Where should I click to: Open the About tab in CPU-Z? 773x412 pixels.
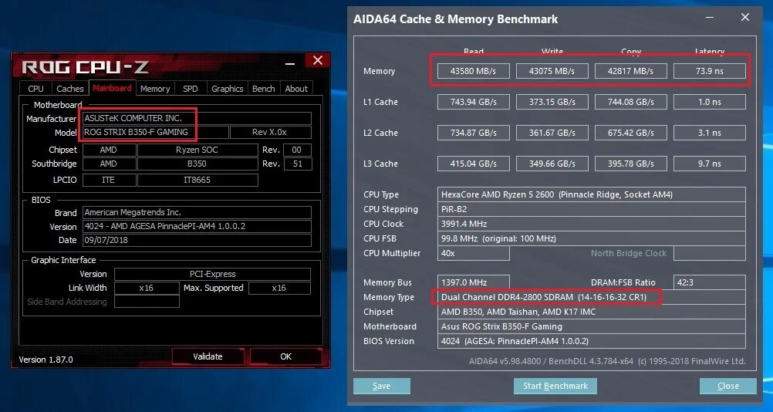pyautogui.click(x=296, y=89)
